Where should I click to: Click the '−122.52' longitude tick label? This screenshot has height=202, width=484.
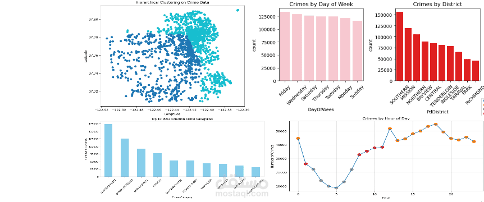[101, 109]
